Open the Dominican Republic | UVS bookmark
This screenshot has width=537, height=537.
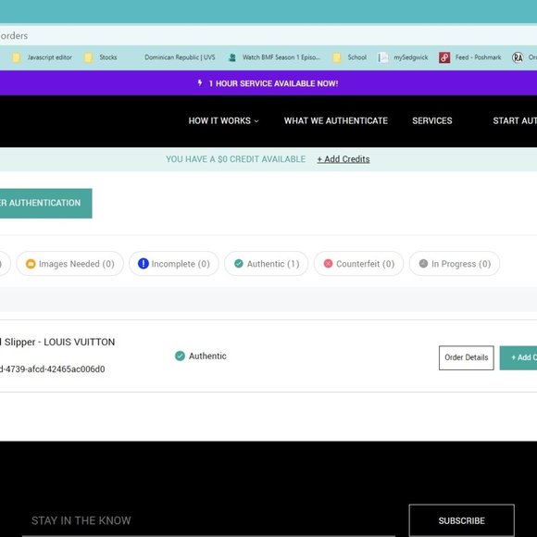(180, 57)
